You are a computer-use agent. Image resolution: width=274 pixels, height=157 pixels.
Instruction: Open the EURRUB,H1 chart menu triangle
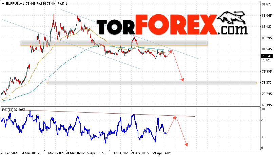[x=3, y=4]
